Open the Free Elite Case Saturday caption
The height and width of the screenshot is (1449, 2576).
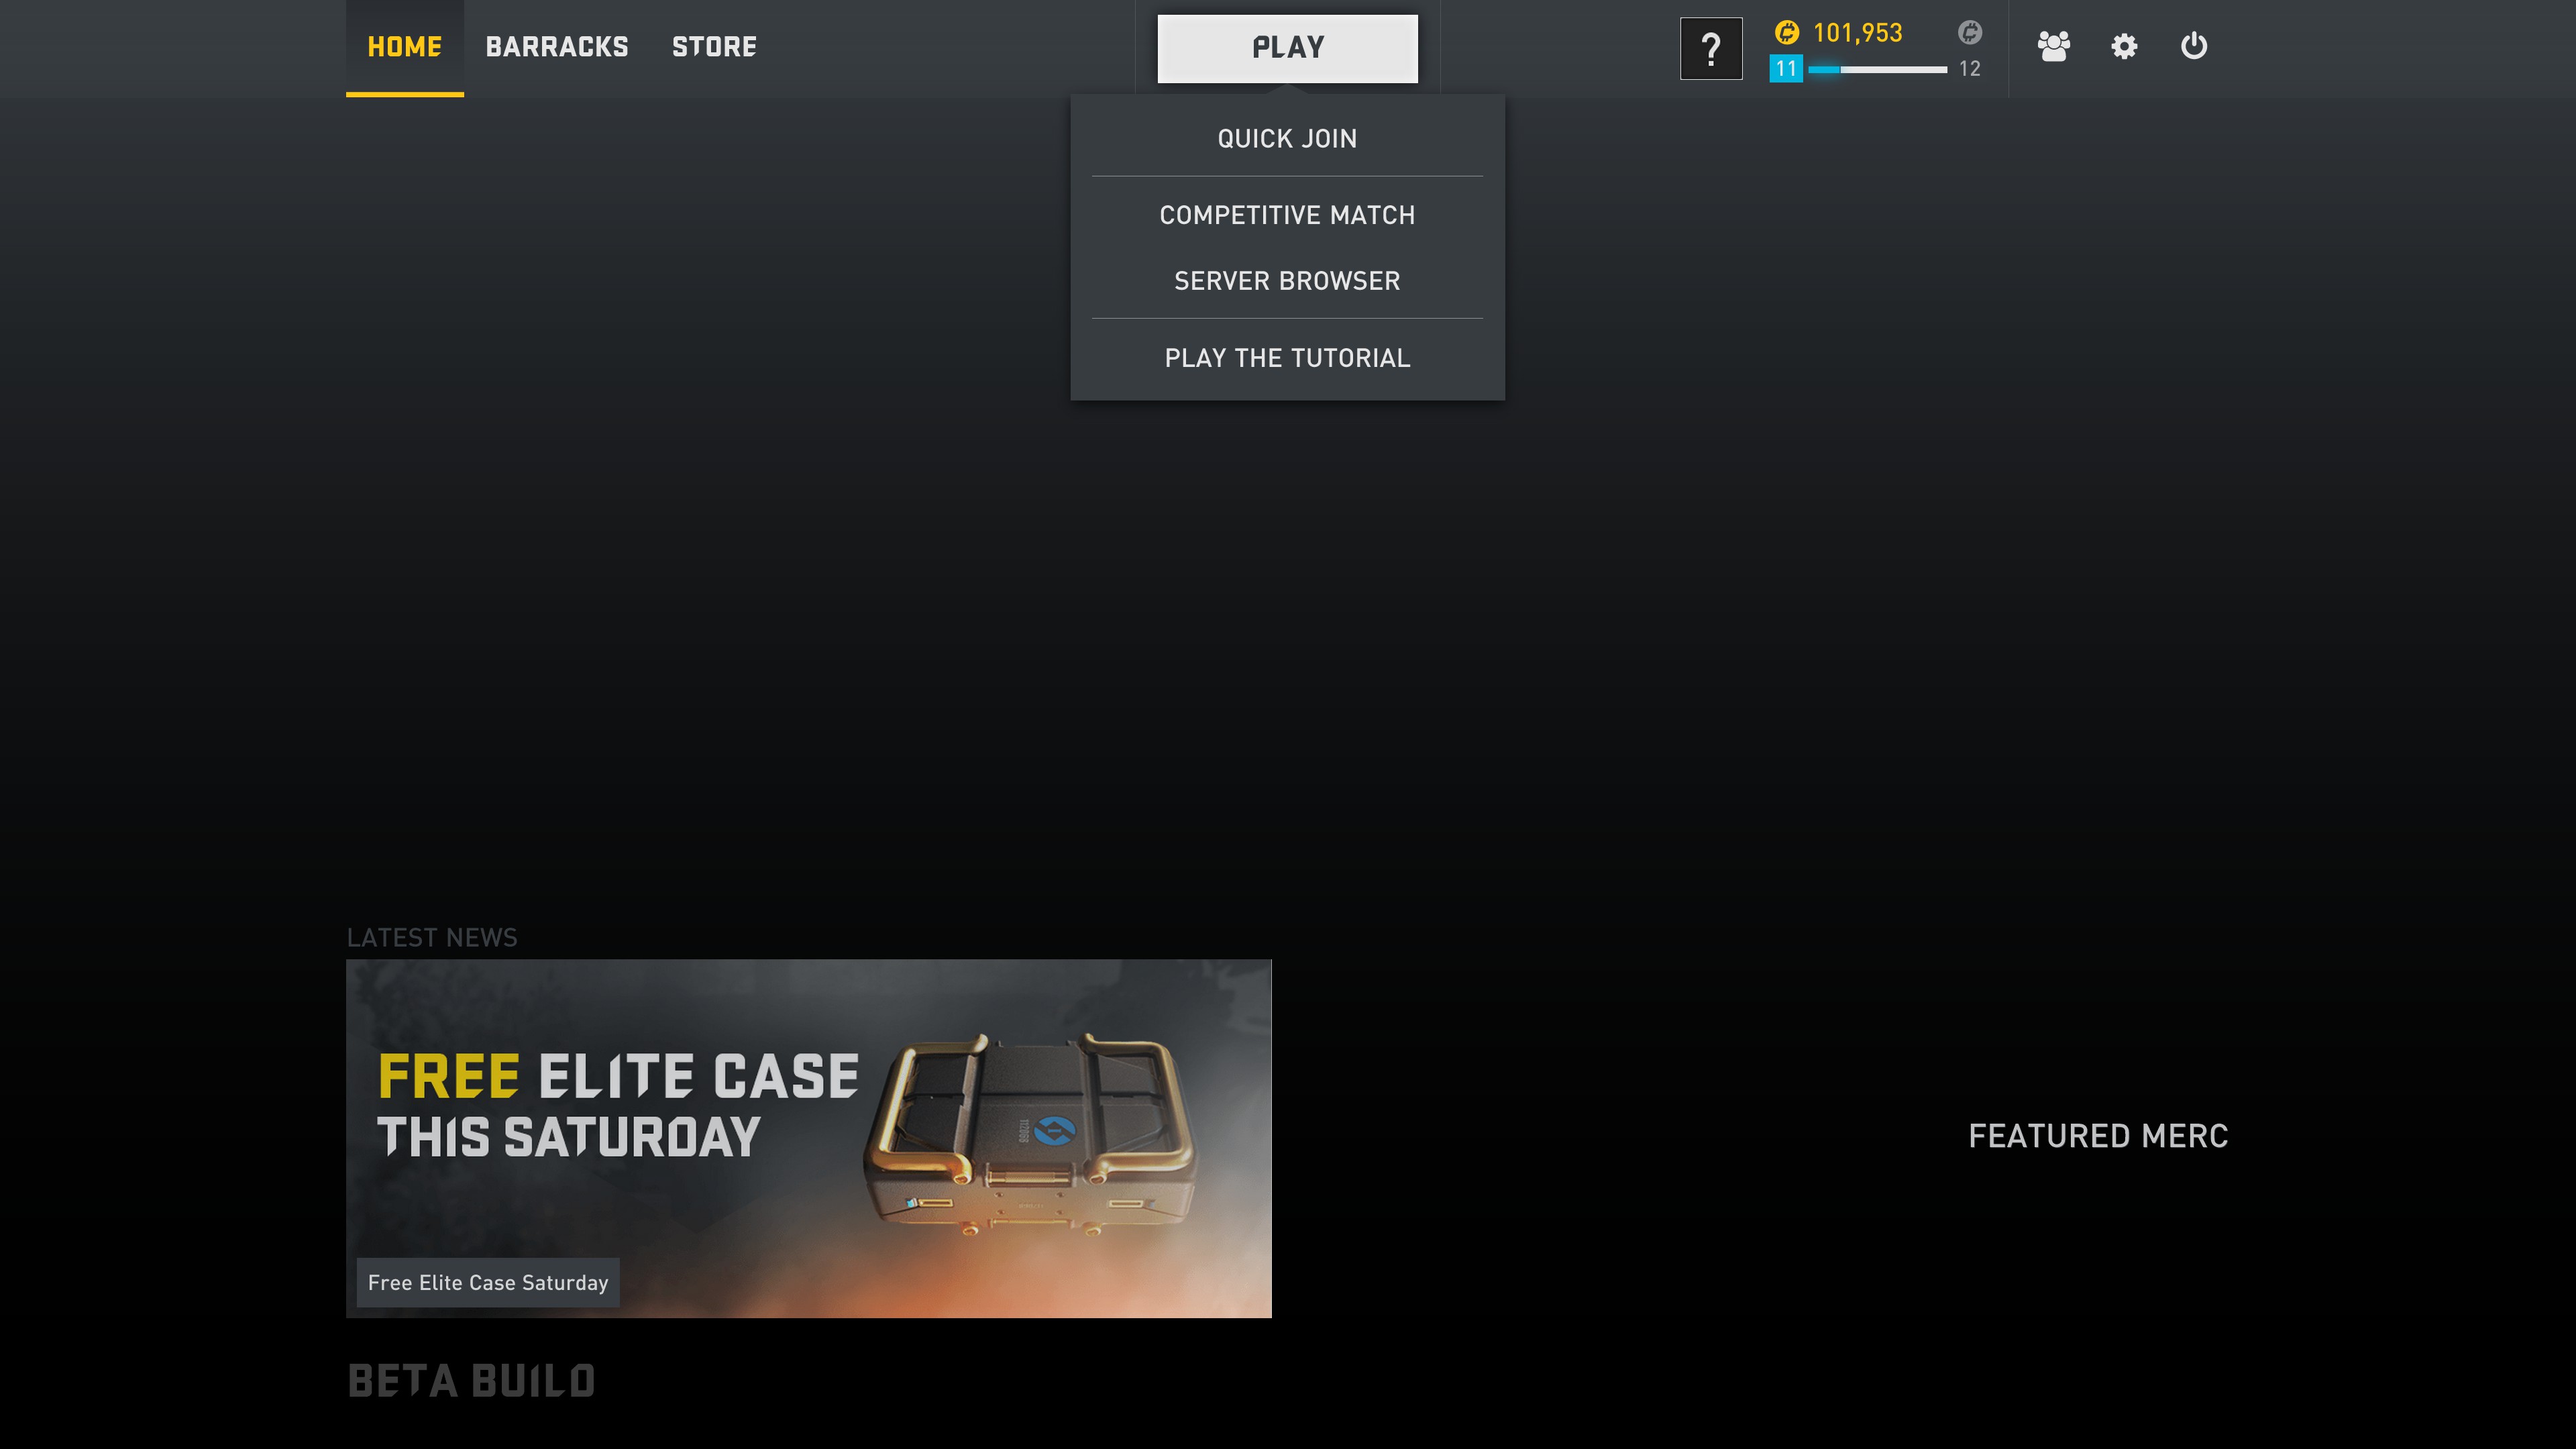pos(488,1282)
